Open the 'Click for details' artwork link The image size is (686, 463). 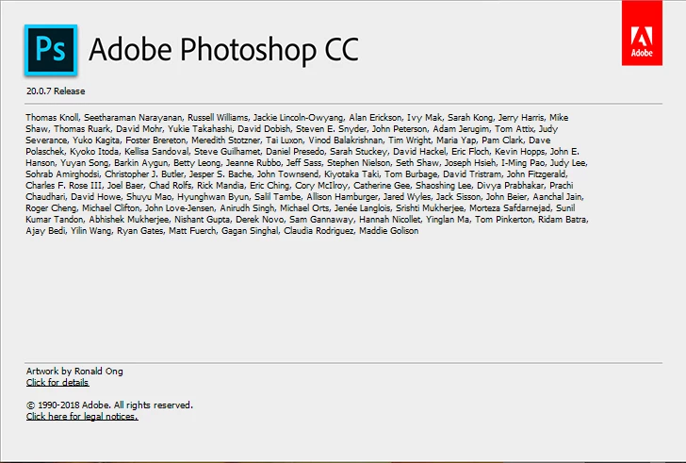coord(57,383)
